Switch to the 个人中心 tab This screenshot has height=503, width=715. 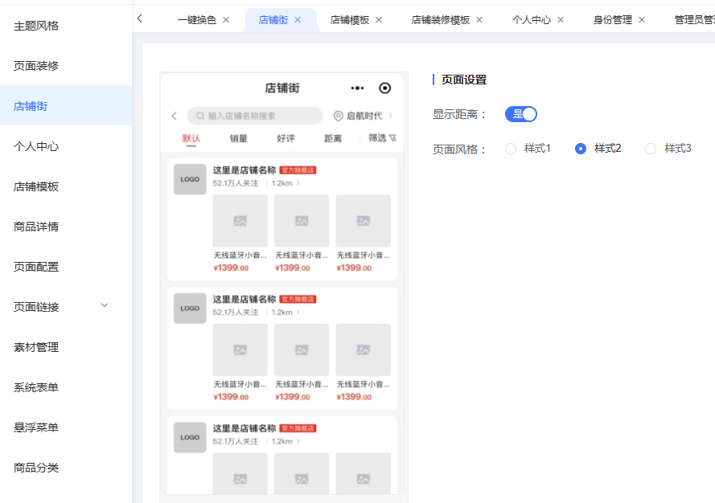click(532, 20)
